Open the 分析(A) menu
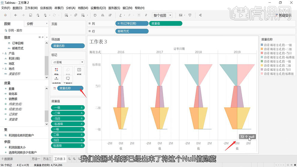Image resolution: width=297 pixels, height=167 pixels. click(x=71, y=8)
